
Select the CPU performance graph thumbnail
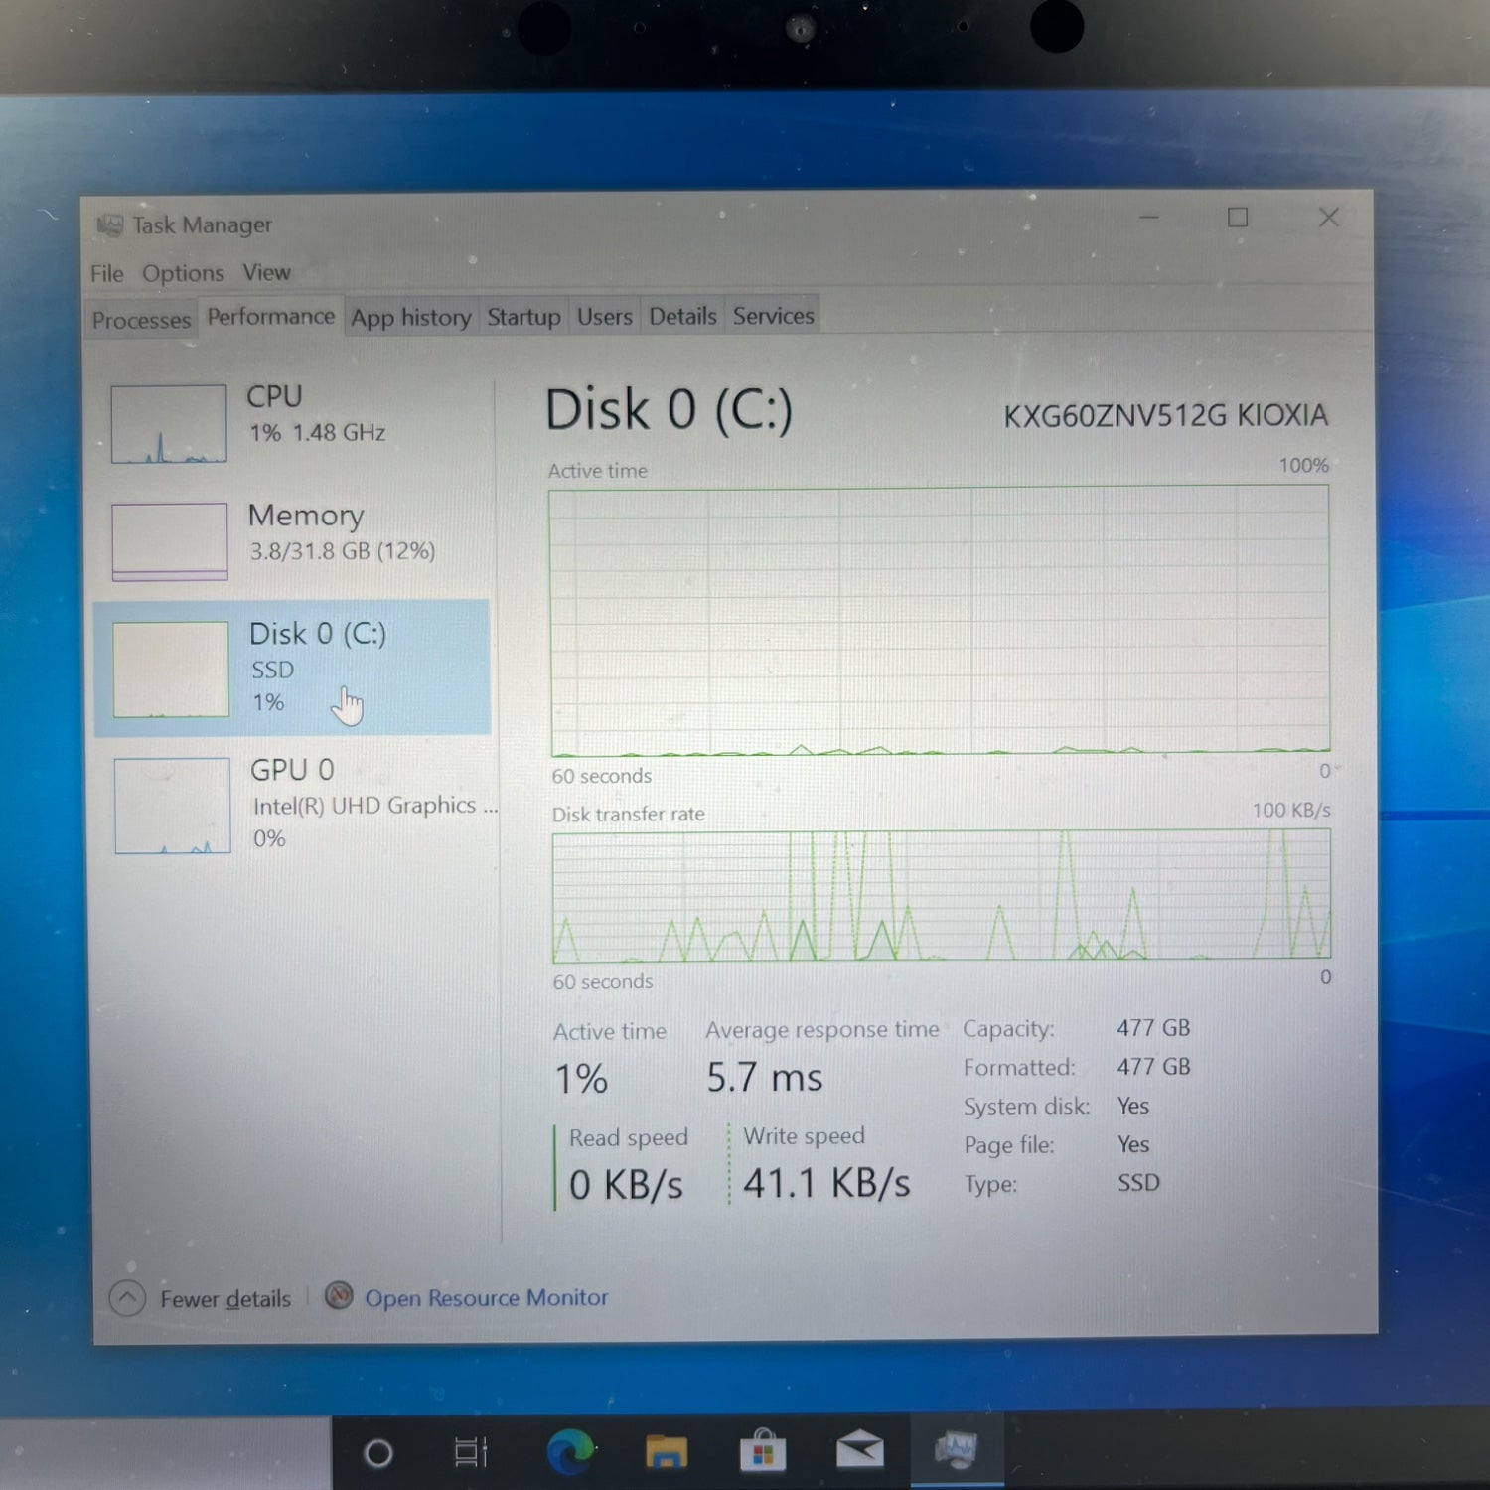tap(169, 424)
